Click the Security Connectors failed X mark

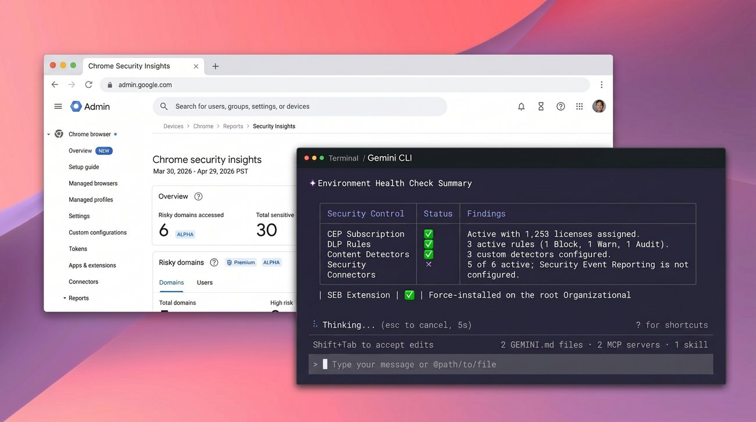point(429,264)
